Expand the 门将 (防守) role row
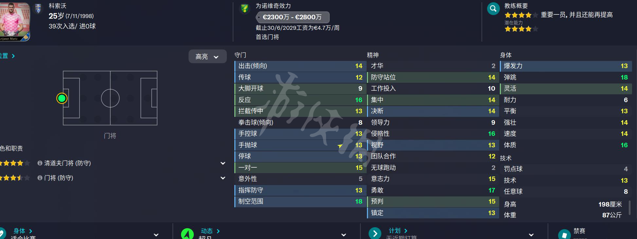Screen dimensions: 637x239 click(x=223, y=178)
